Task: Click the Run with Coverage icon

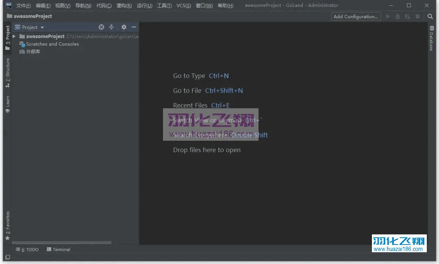Action: pyautogui.click(x=408, y=17)
